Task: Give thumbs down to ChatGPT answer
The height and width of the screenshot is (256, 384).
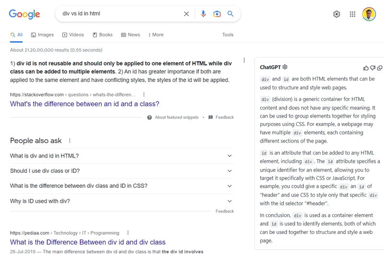Action: pyautogui.click(x=372, y=68)
